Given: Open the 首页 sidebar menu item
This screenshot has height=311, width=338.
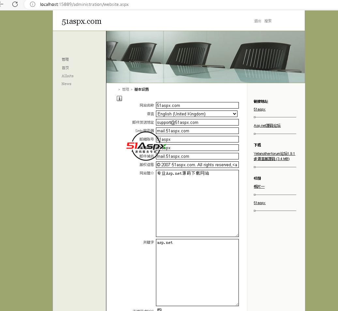Looking at the screenshot, I should (x=65, y=67).
